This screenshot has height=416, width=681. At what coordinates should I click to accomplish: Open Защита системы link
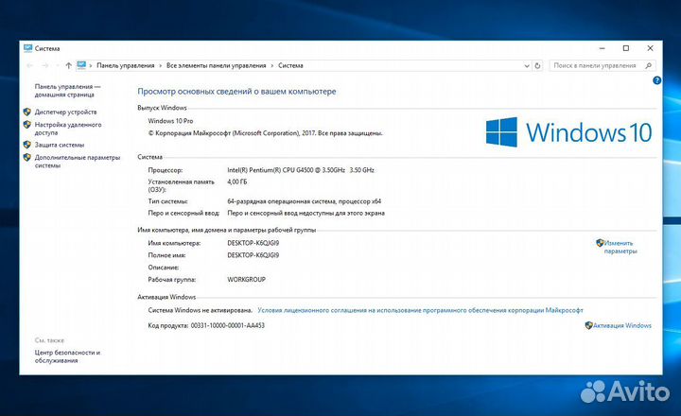pyautogui.click(x=60, y=145)
